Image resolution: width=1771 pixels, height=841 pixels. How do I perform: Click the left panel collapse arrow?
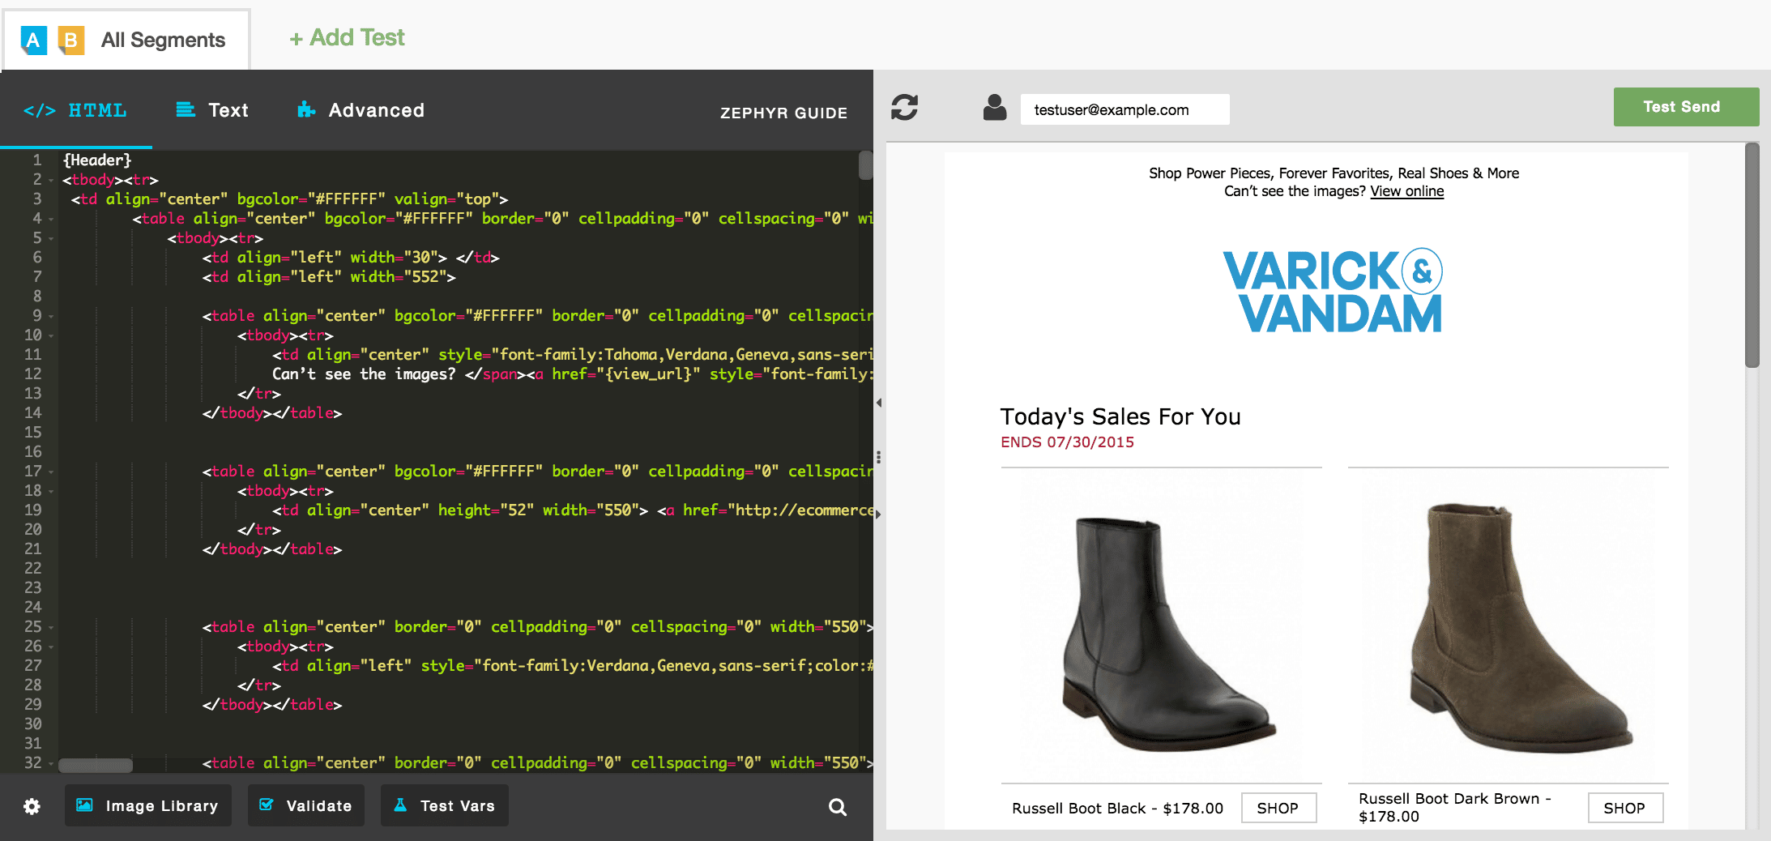point(879,403)
